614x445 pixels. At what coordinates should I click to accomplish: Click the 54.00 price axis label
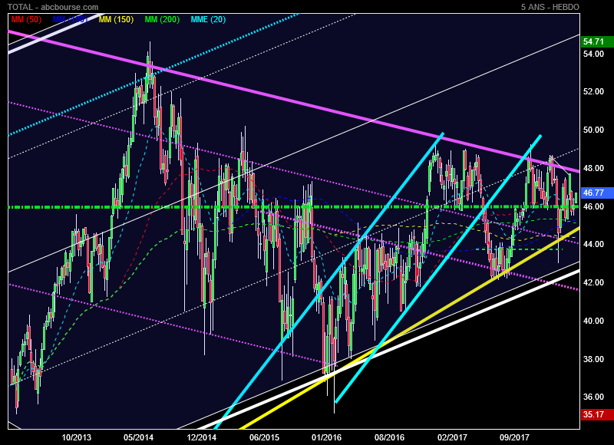(x=593, y=54)
